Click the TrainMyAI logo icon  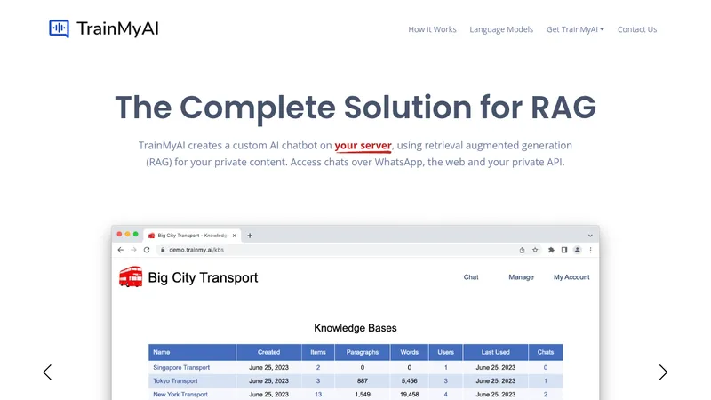(x=59, y=29)
